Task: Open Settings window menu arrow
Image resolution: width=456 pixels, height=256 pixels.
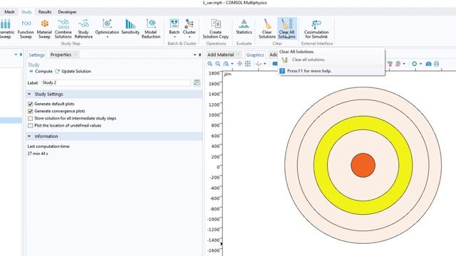Action: [195, 55]
